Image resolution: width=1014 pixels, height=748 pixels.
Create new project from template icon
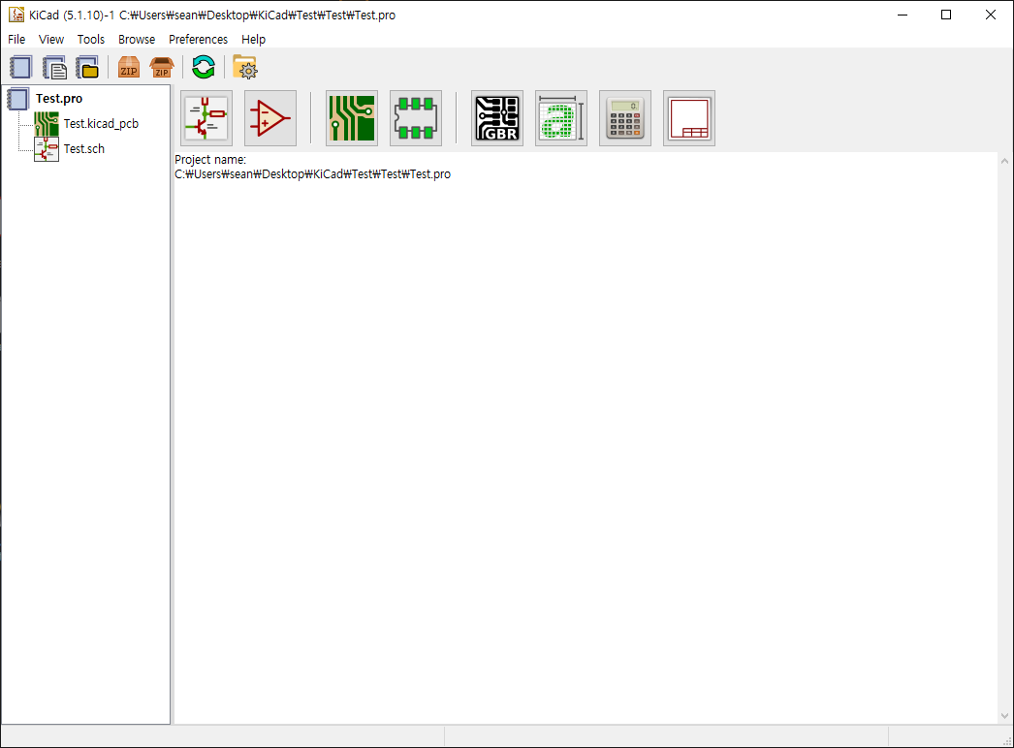[x=54, y=67]
